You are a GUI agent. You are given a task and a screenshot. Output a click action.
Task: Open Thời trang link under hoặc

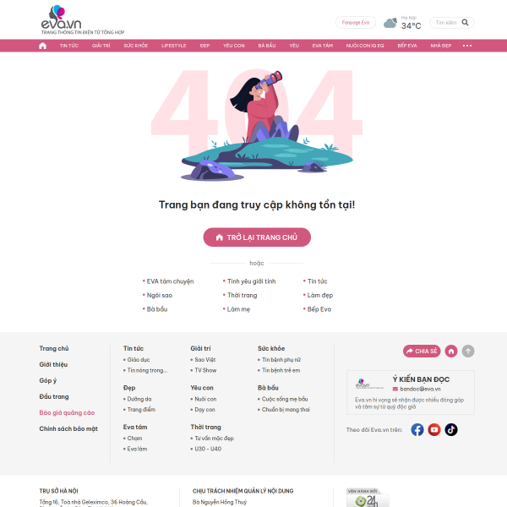coord(242,295)
